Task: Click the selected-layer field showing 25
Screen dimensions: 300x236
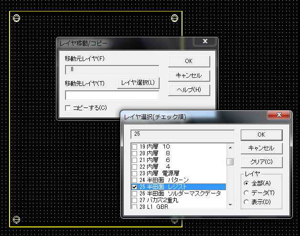Action: tap(182, 134)
